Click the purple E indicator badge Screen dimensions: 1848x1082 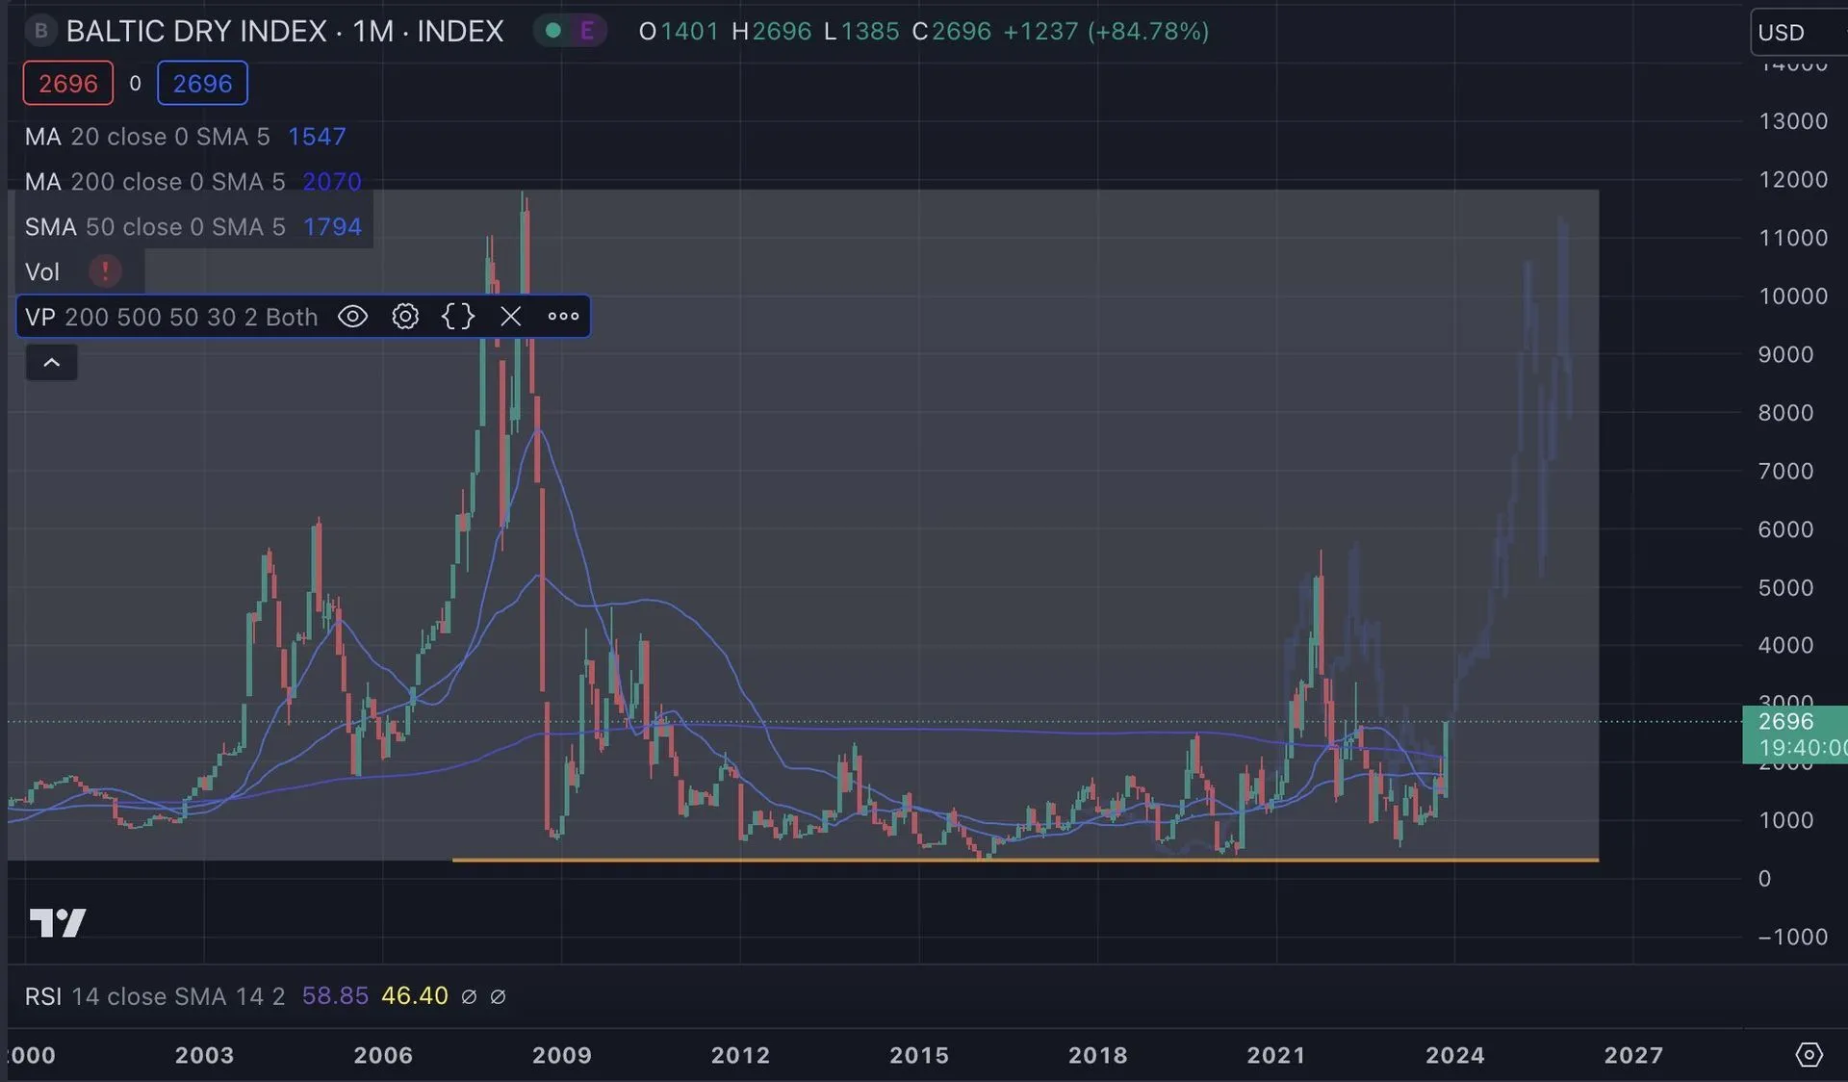586,31
